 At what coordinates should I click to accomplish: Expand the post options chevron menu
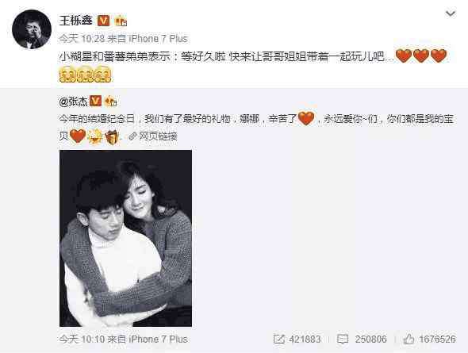(x=451, y=13)
